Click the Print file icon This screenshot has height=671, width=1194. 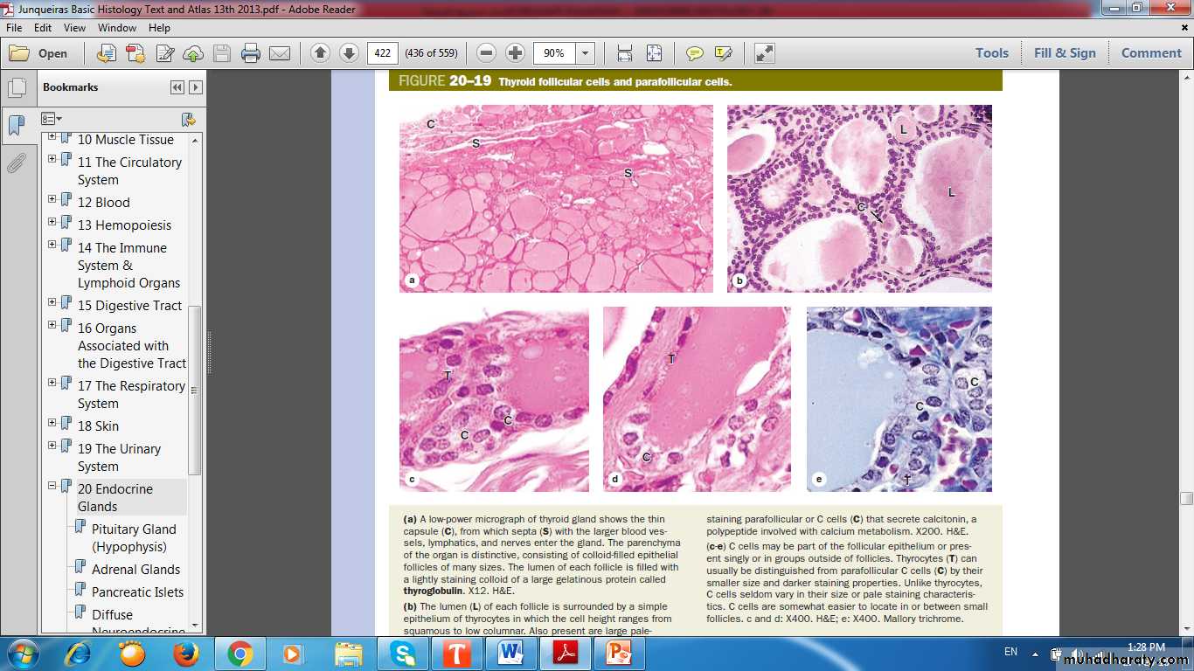(x=251, y=53)
